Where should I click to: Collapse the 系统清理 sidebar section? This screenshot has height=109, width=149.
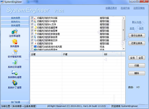coord(15,25)
